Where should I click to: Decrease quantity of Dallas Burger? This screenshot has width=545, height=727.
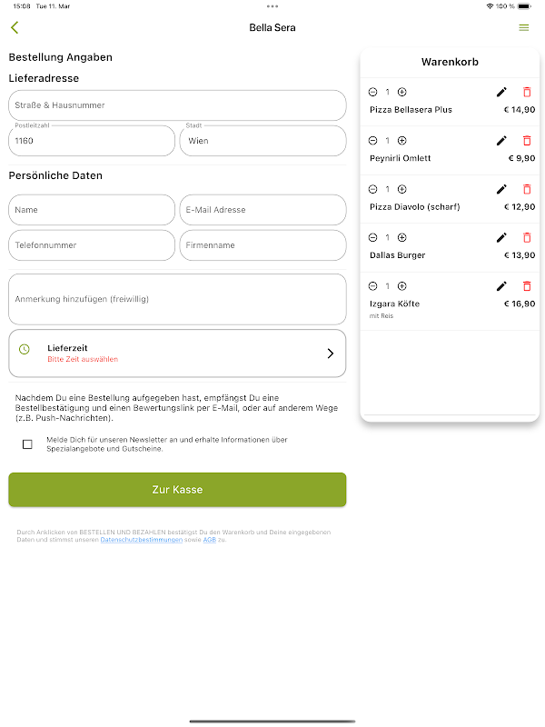coord(372,237)
